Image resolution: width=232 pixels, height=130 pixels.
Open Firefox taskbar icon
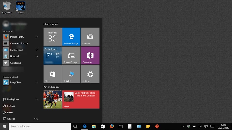112,126
